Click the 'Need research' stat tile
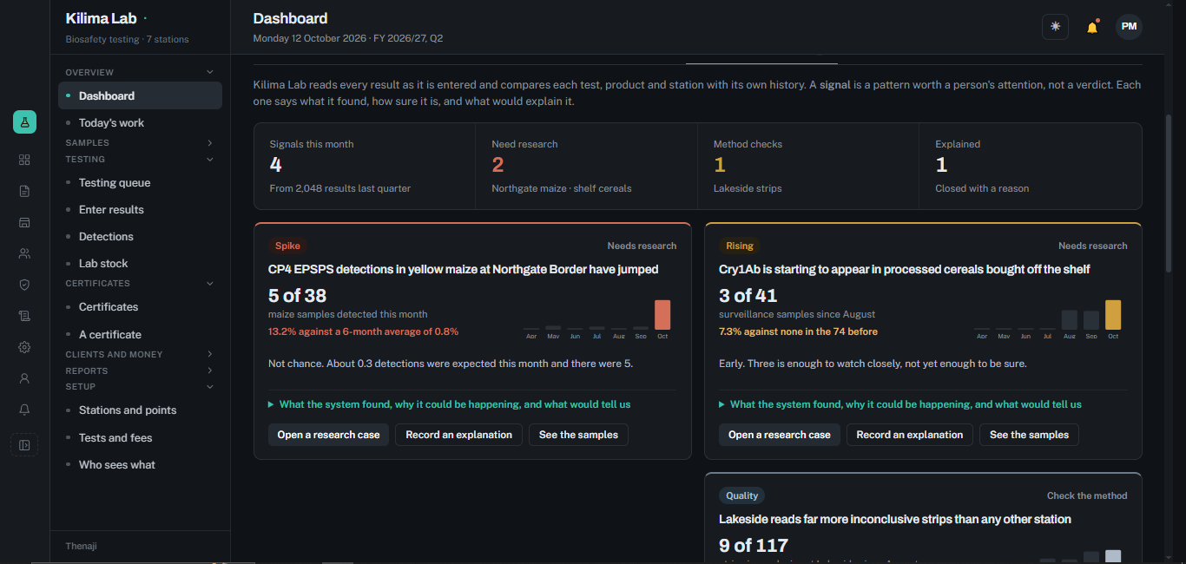The image size is (1186, 564). (x=586, y=166)
